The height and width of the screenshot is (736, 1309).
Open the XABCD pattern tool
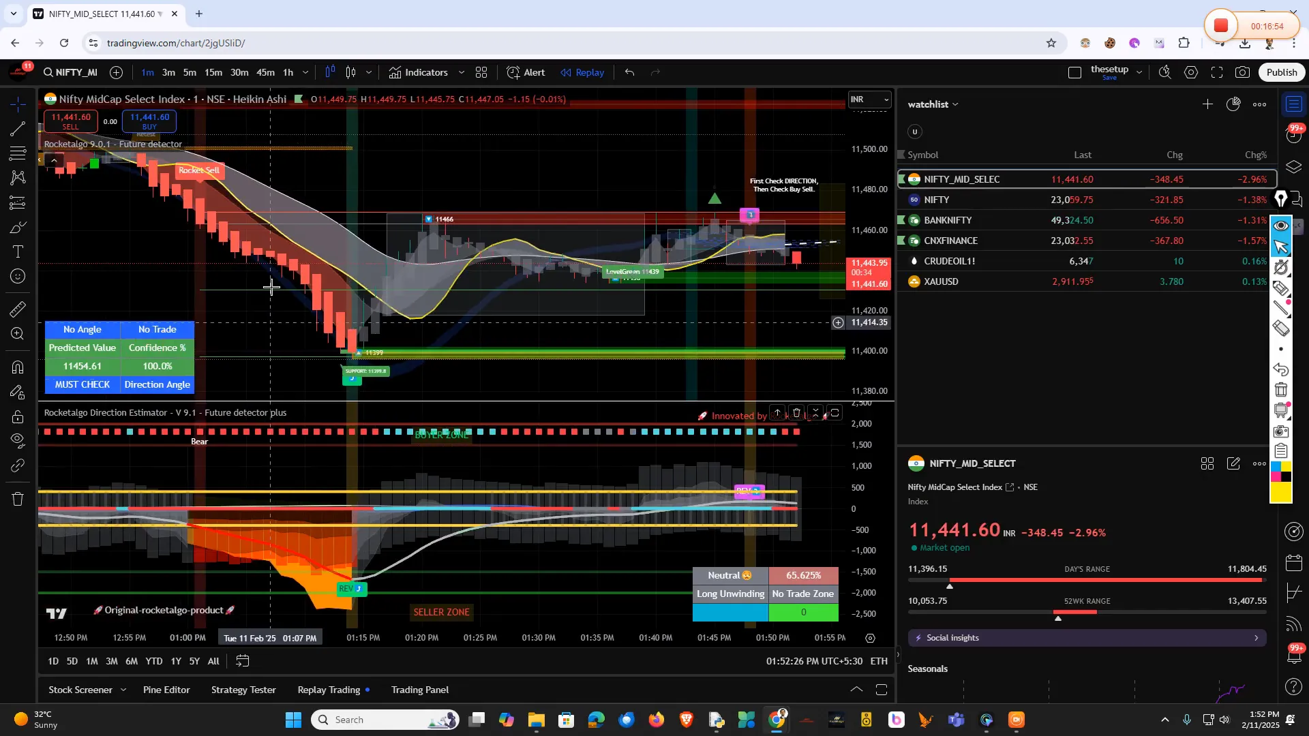point(17,177)
